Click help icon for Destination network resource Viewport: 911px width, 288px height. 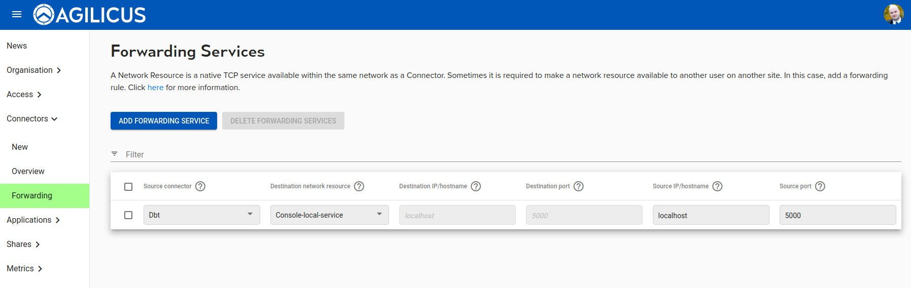(x=359, y=186)
